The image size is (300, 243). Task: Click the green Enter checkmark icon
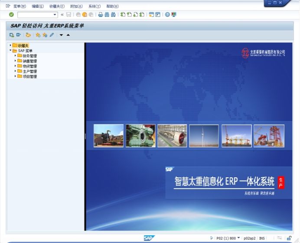click(11, 15)
